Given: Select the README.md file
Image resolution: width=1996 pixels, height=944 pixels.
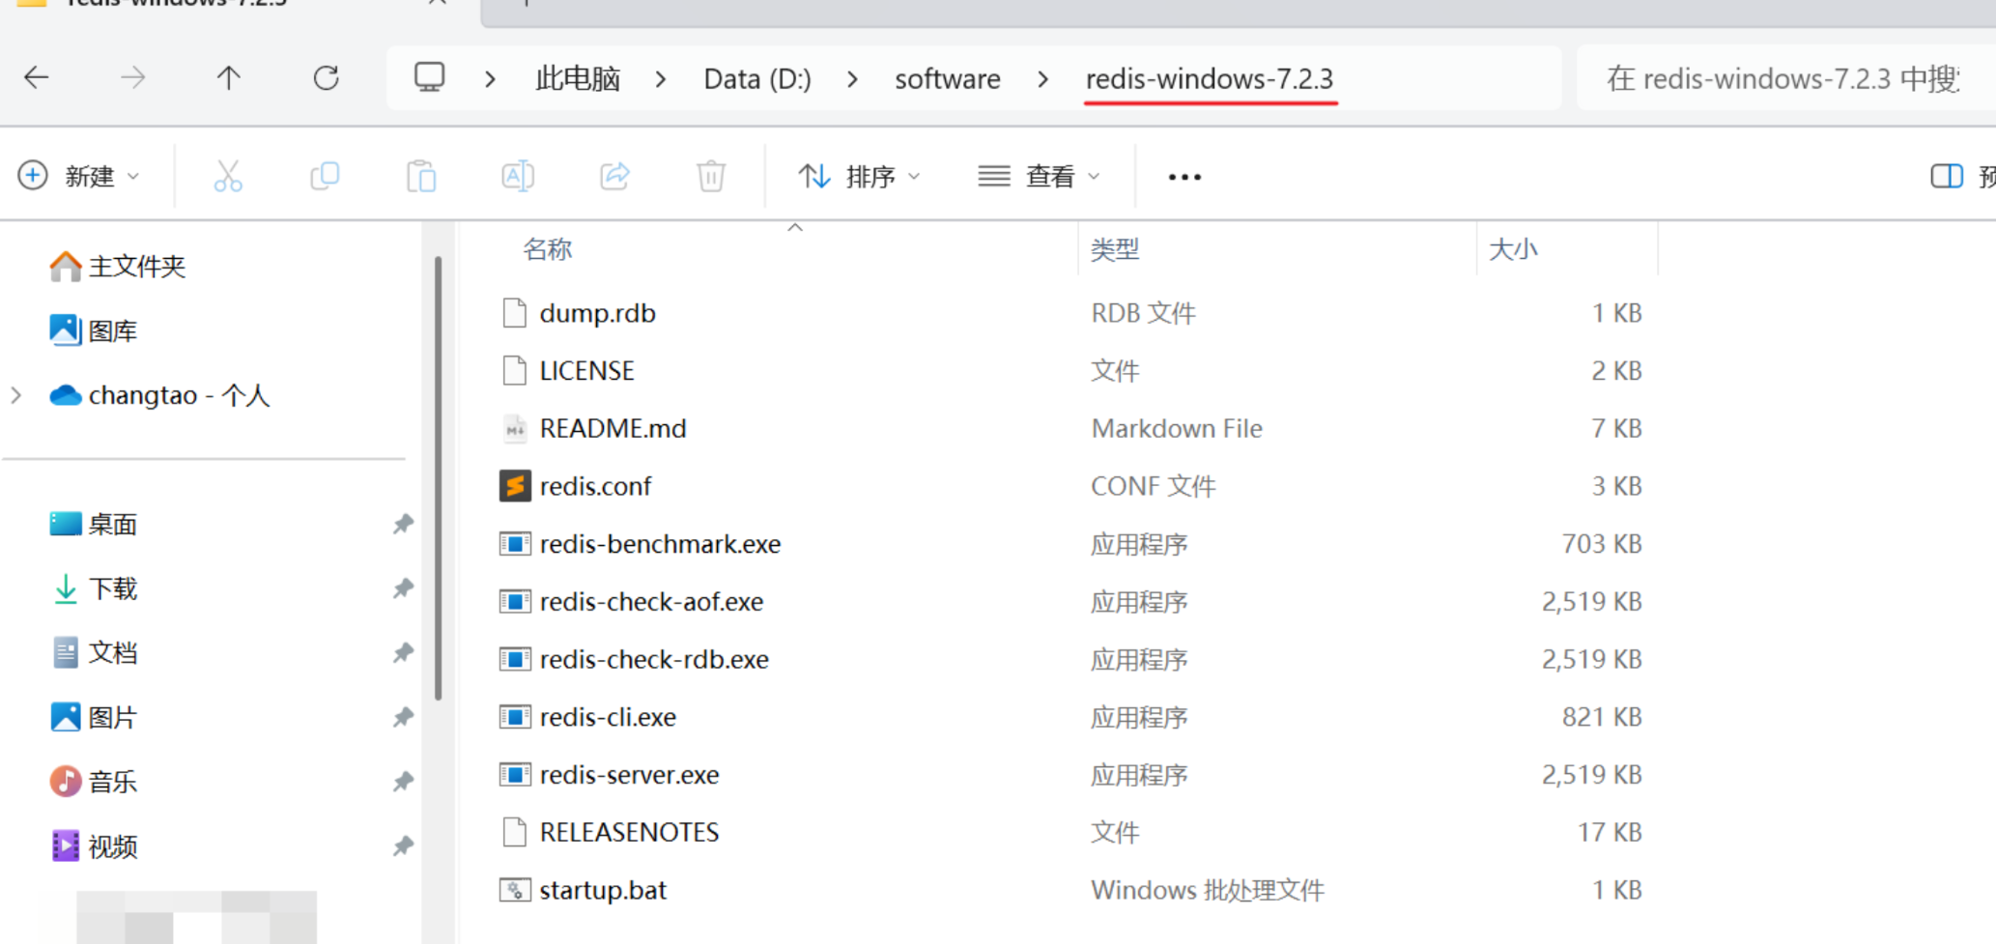Looking at the screenshot, I should coord(613,428).
